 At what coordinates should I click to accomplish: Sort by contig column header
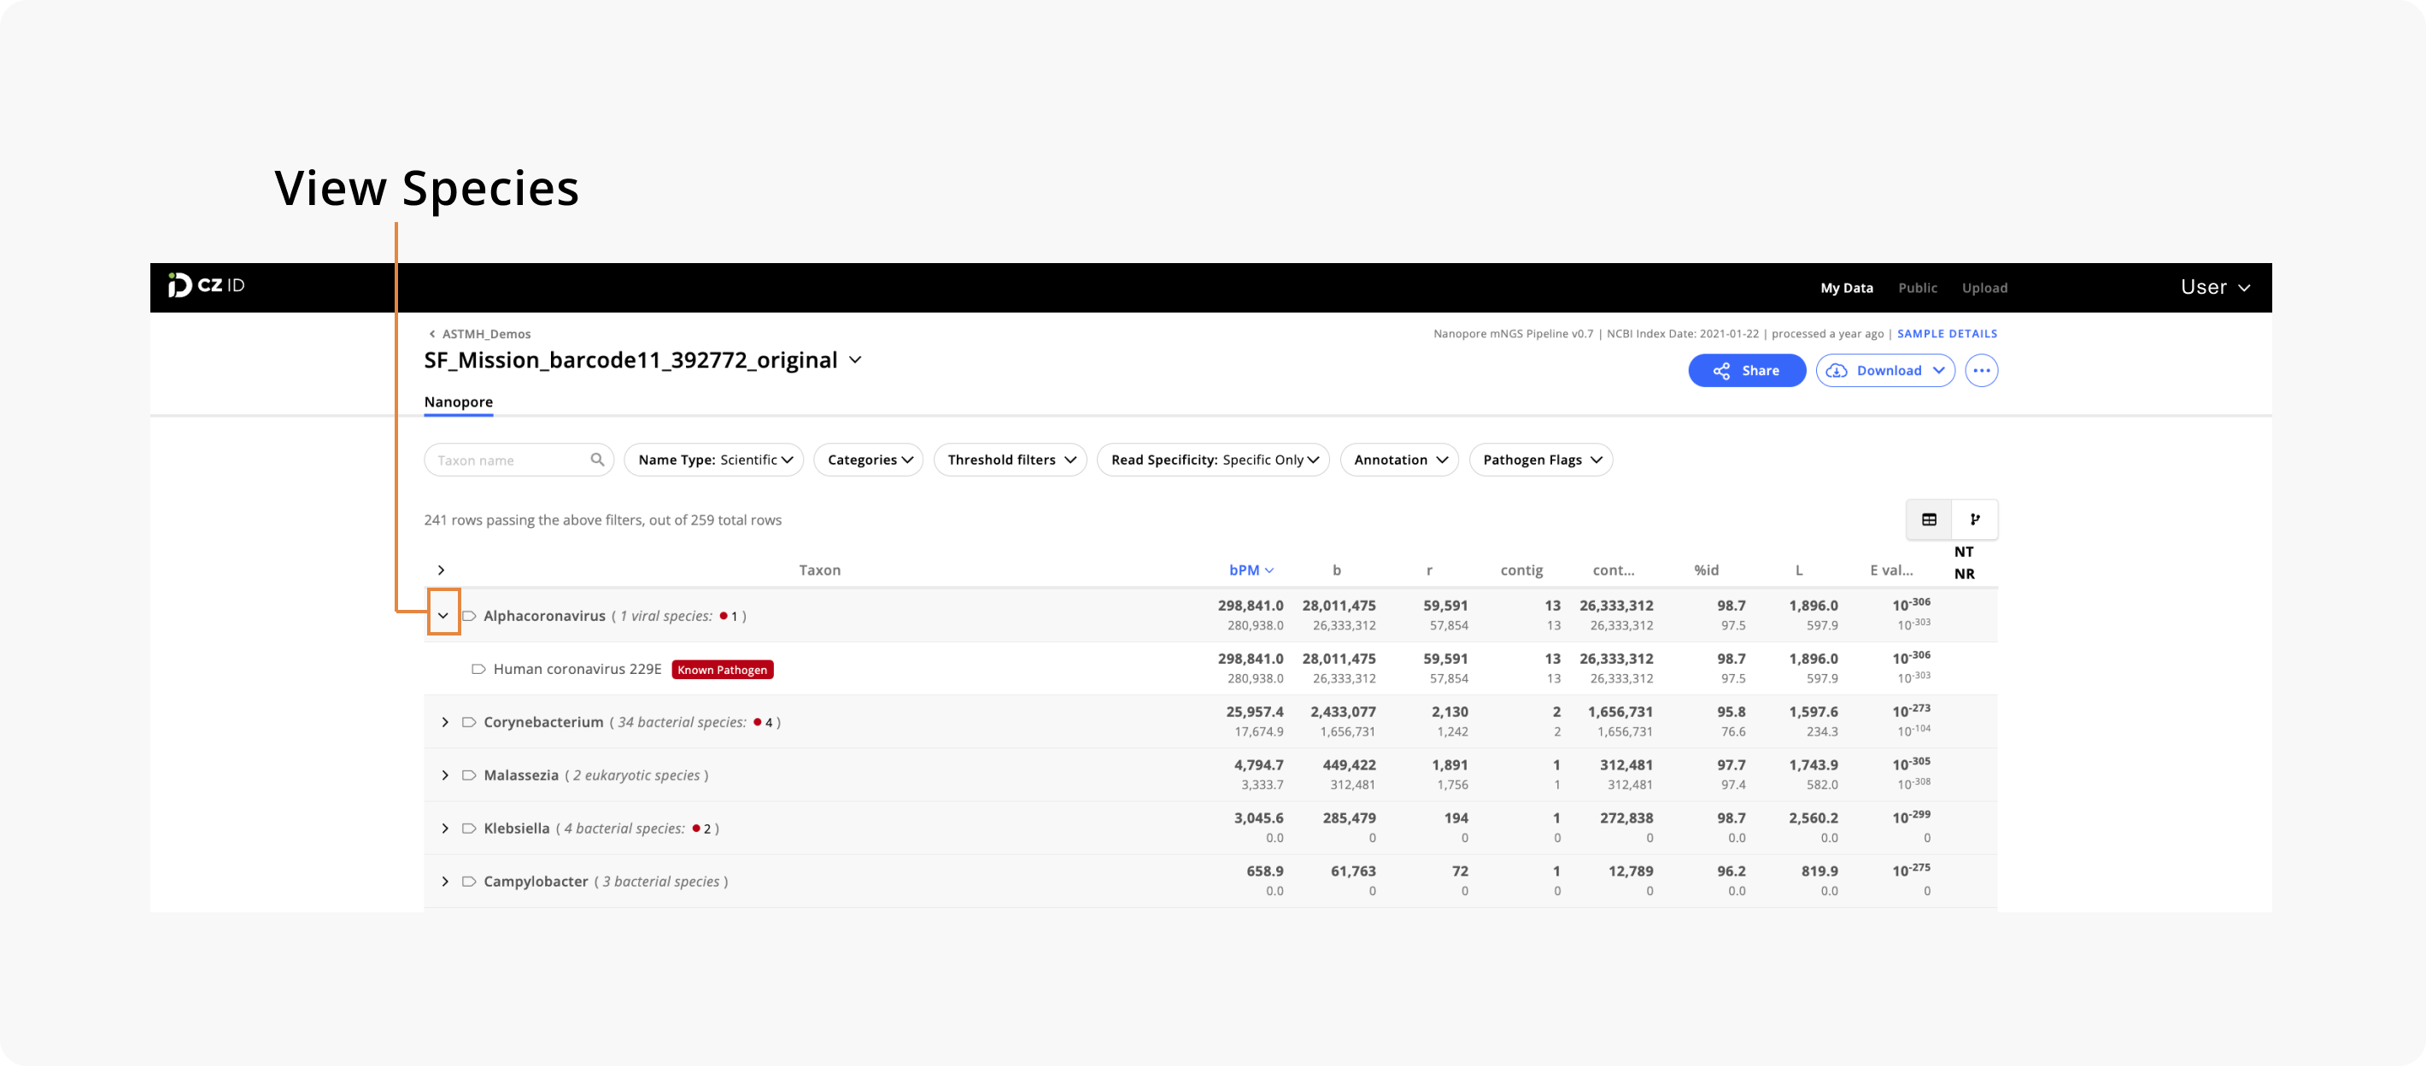[1521, 570]
